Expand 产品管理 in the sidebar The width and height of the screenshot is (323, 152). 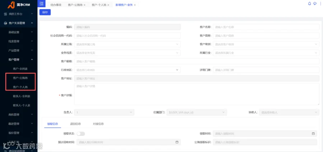(19, 51)
